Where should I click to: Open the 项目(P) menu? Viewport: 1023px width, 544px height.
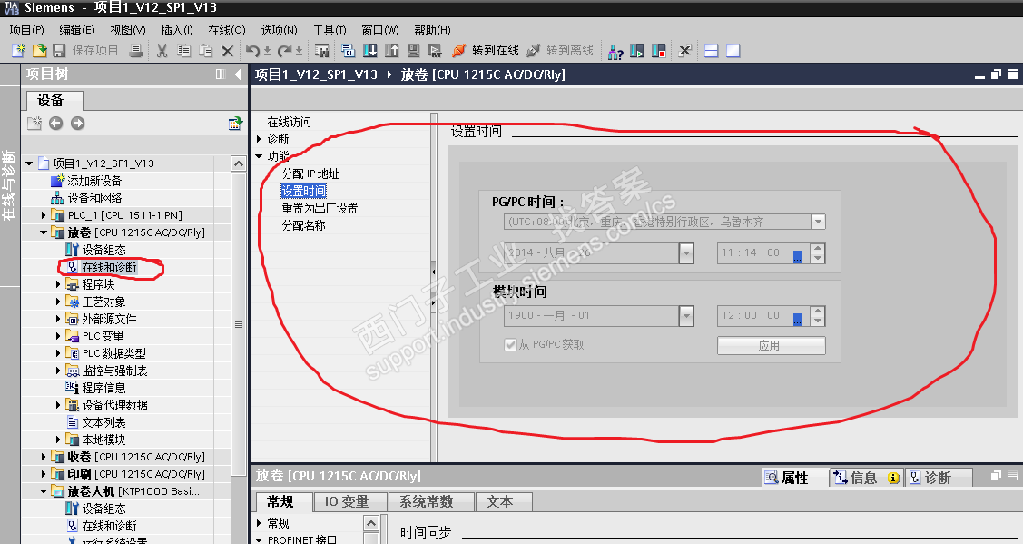pyautogui.click(x=26, y=30)
